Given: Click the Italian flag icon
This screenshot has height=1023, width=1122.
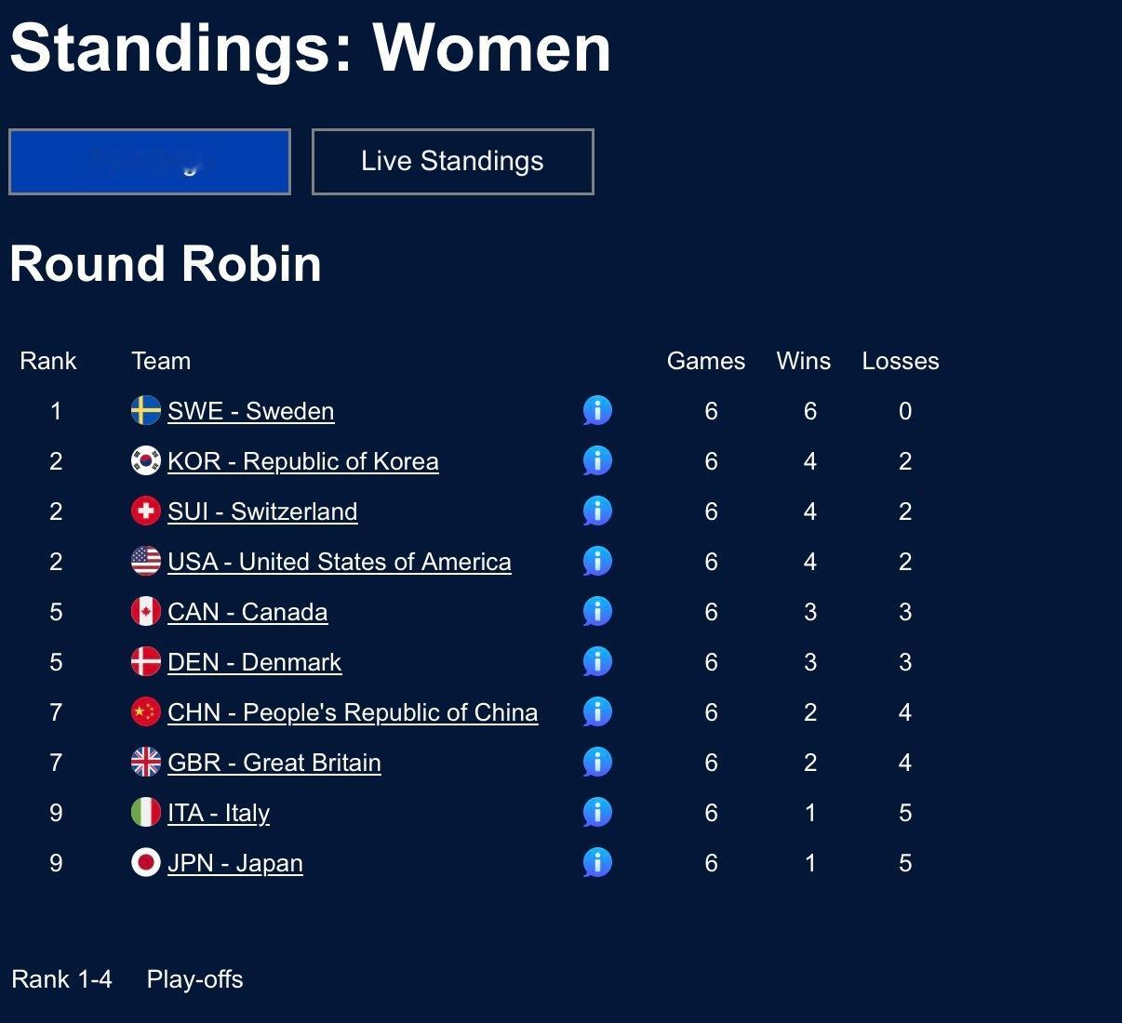Looking at the screenshot, I should (146, 812).
